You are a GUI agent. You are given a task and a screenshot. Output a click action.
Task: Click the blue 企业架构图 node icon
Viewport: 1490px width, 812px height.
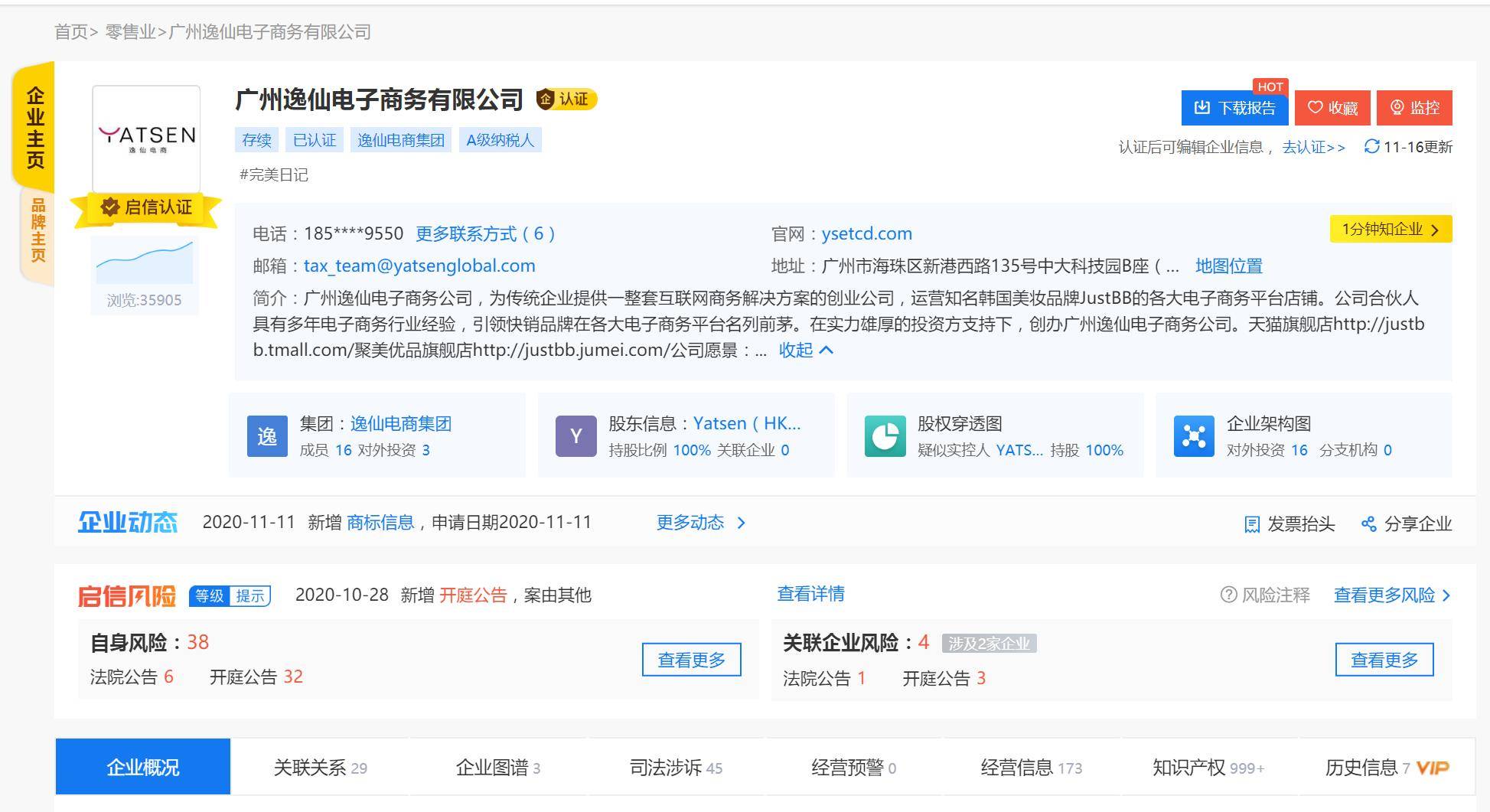pos(1194,436)
